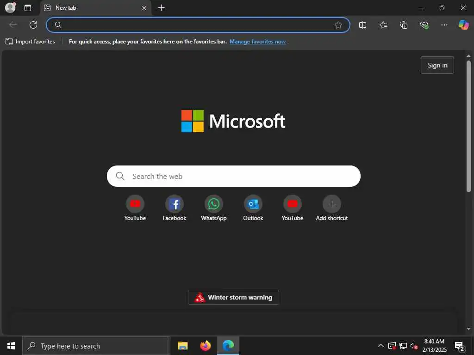Open the WhatsApp shortcut
474x355 pixels.
(214, 208)
